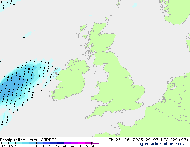
Task: Click the legend value '40'
Action: coord(79,146)
